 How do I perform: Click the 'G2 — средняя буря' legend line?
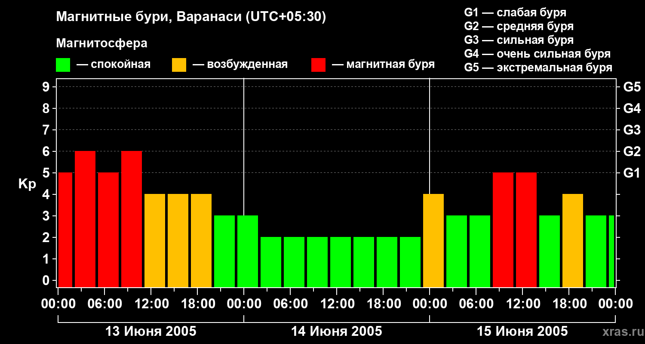[x=519, y=26]
